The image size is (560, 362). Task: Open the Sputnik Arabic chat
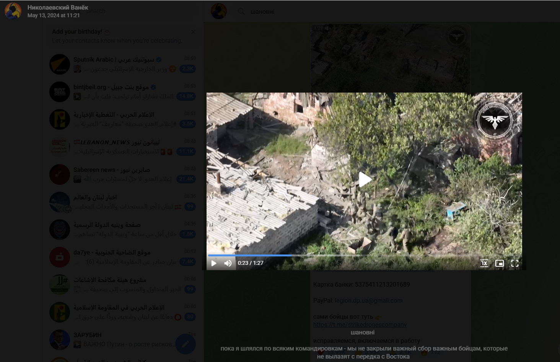pos(122,64)
